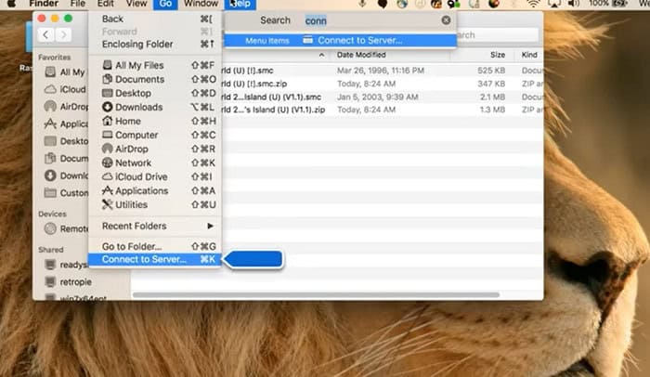
Task: Click the retropie shared computer icon
Action: [x=50, y=282]
